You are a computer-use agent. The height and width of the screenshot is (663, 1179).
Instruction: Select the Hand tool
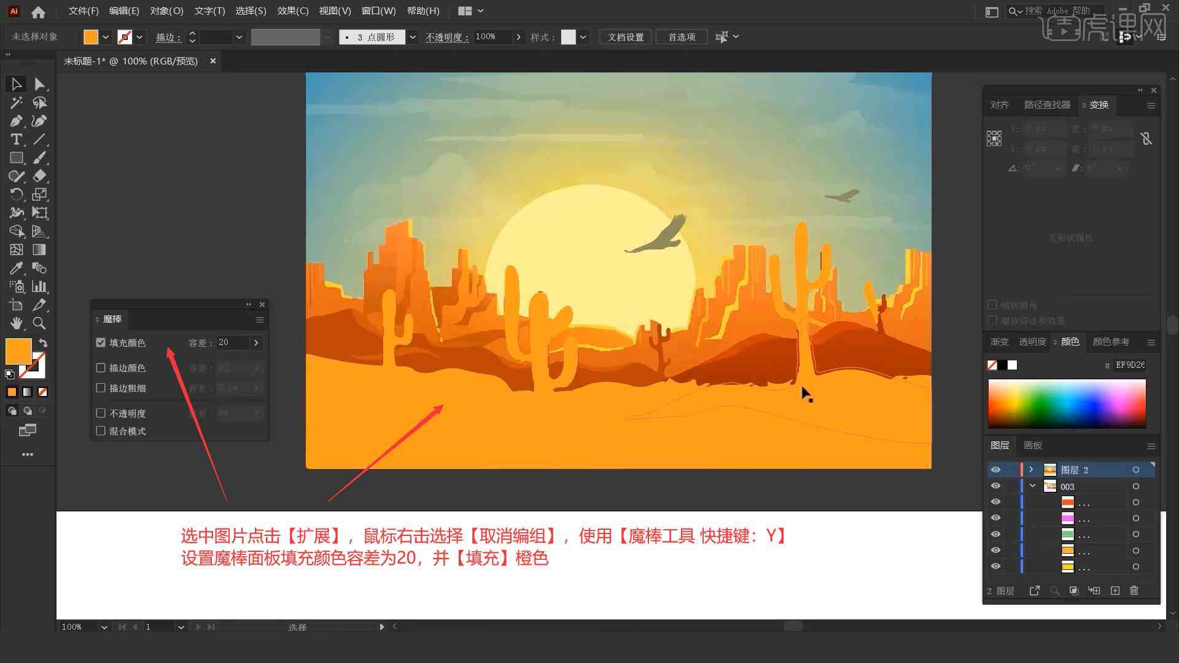coord(15,323)
